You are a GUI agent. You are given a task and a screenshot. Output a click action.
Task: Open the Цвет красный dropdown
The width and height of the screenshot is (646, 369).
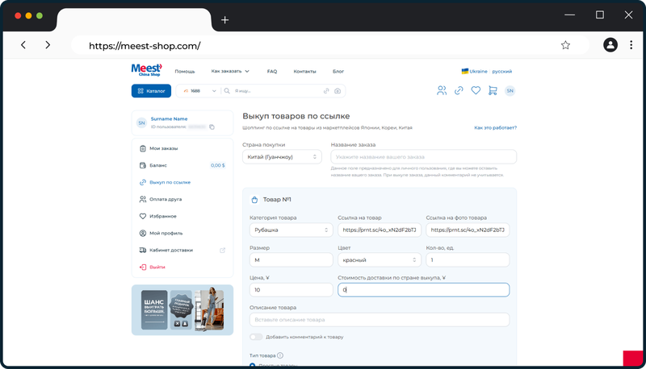coord(379,259)
